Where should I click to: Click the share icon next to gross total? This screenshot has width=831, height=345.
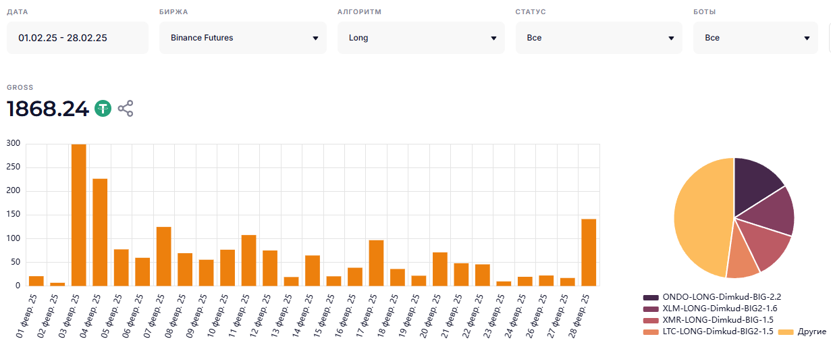coord(126,108)
